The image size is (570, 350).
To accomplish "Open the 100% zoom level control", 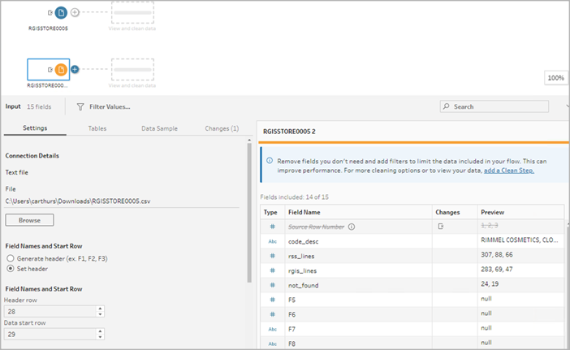I will pos(556,78).
